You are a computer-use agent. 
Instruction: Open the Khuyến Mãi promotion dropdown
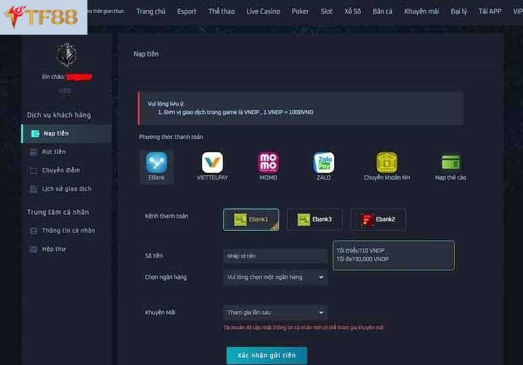tap(275, 313)
